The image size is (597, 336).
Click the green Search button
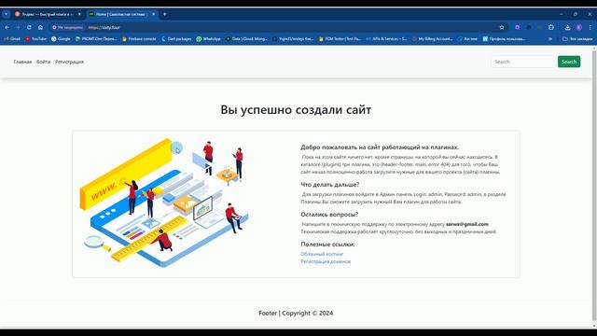[569, 62]
